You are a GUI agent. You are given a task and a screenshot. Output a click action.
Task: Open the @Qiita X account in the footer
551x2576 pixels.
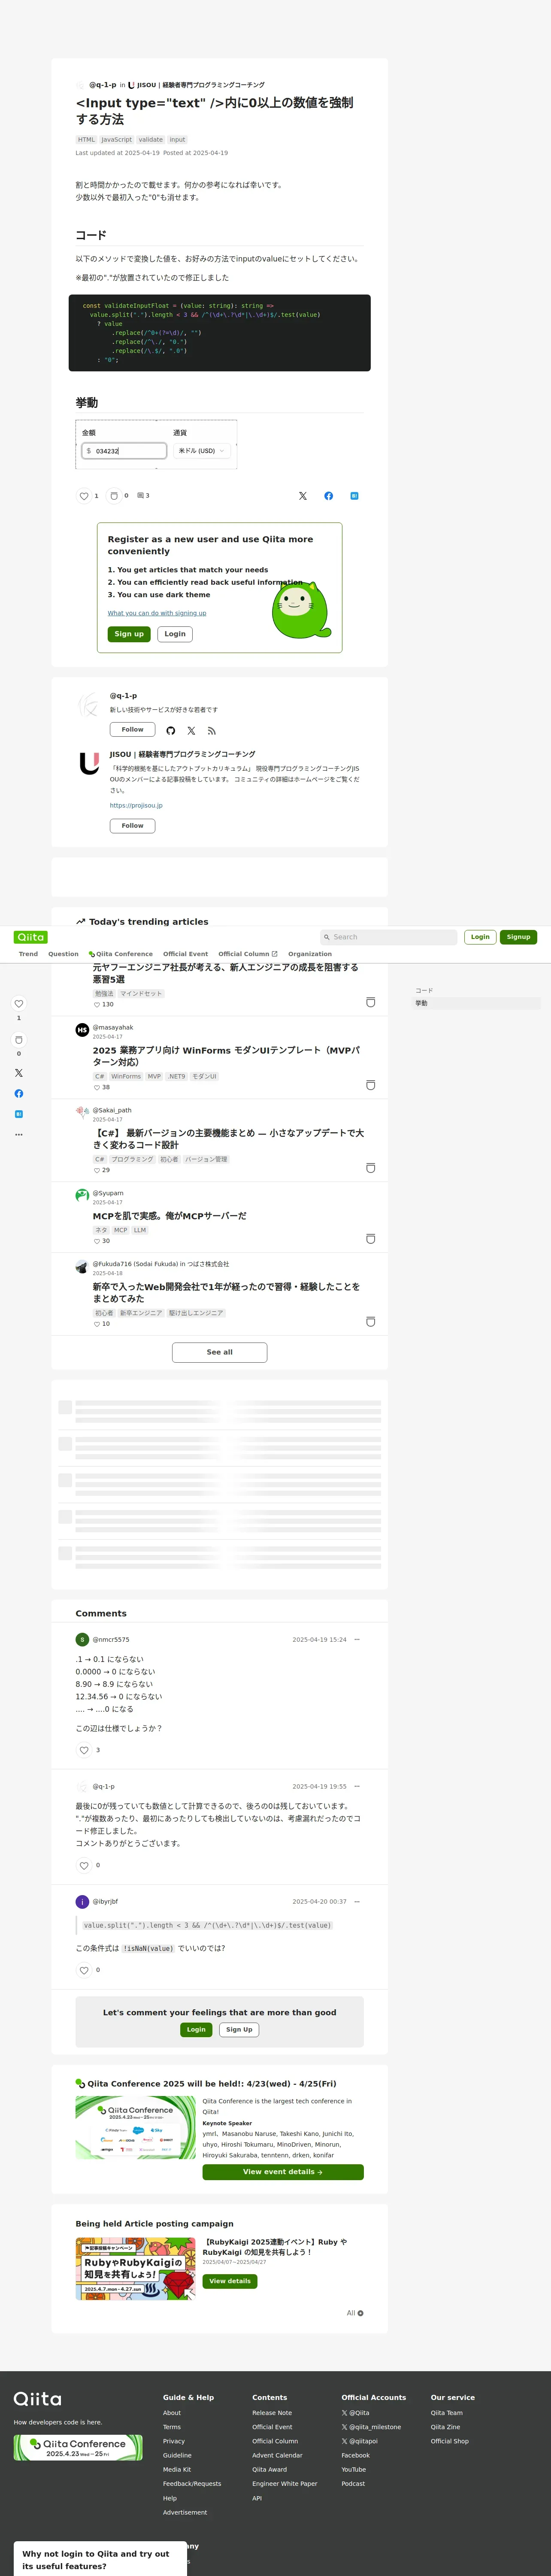[x=355, y=2413]
